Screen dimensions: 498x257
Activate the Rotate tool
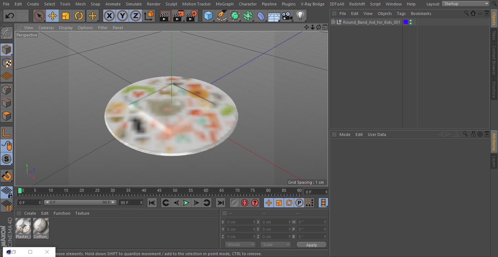tap(79, 16)
